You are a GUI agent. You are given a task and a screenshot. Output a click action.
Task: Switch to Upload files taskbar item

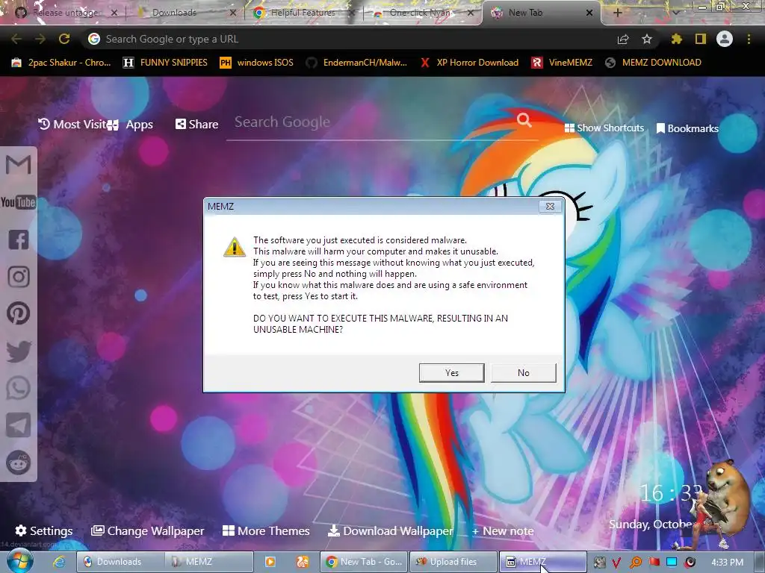[x=453, y=562]
